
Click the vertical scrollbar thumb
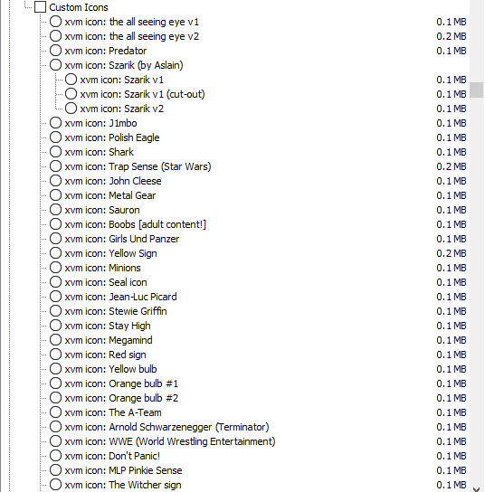(x=476, y=90)
